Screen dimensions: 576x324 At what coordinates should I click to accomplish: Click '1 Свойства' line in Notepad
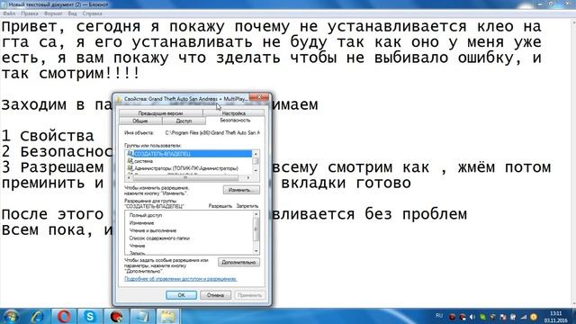pyautogui.click(x=48, y=136)
